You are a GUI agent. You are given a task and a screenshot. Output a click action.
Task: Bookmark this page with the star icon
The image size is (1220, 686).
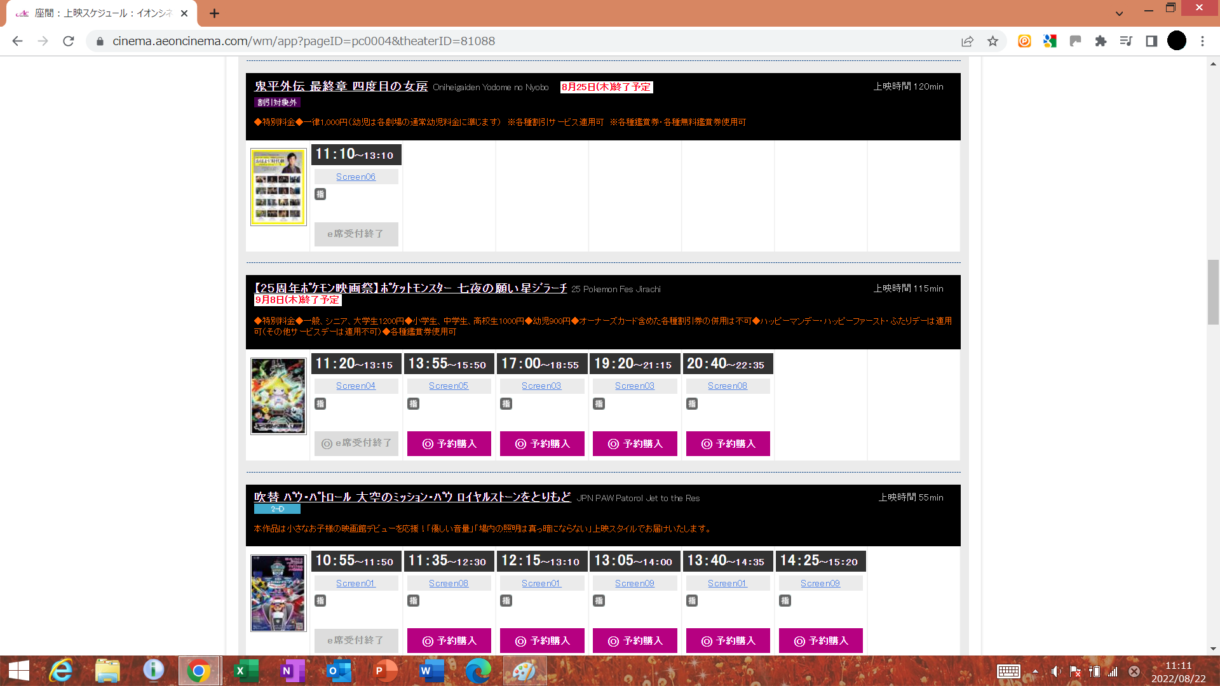pyautogui.click(x=993, y=41)
